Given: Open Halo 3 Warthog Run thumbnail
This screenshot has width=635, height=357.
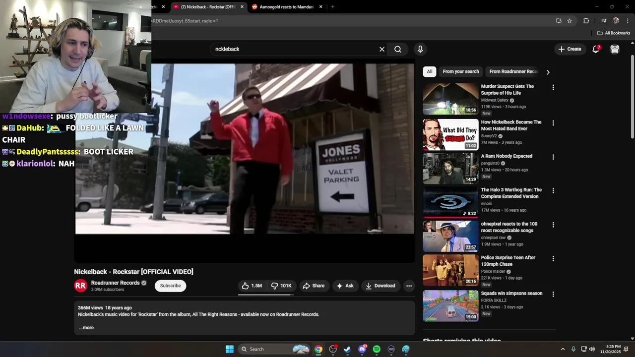Looking at the screenshot, I should pos(450,202).
